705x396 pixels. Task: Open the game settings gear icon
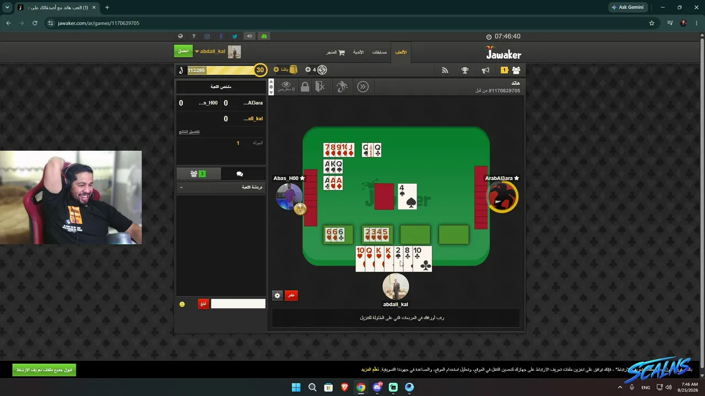pos(277,295)
